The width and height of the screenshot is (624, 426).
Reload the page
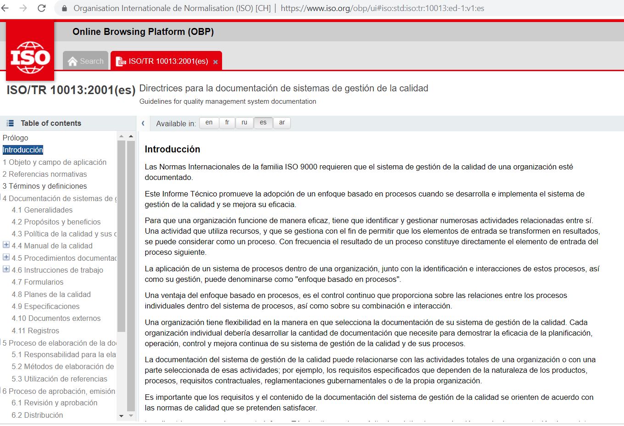42,8
